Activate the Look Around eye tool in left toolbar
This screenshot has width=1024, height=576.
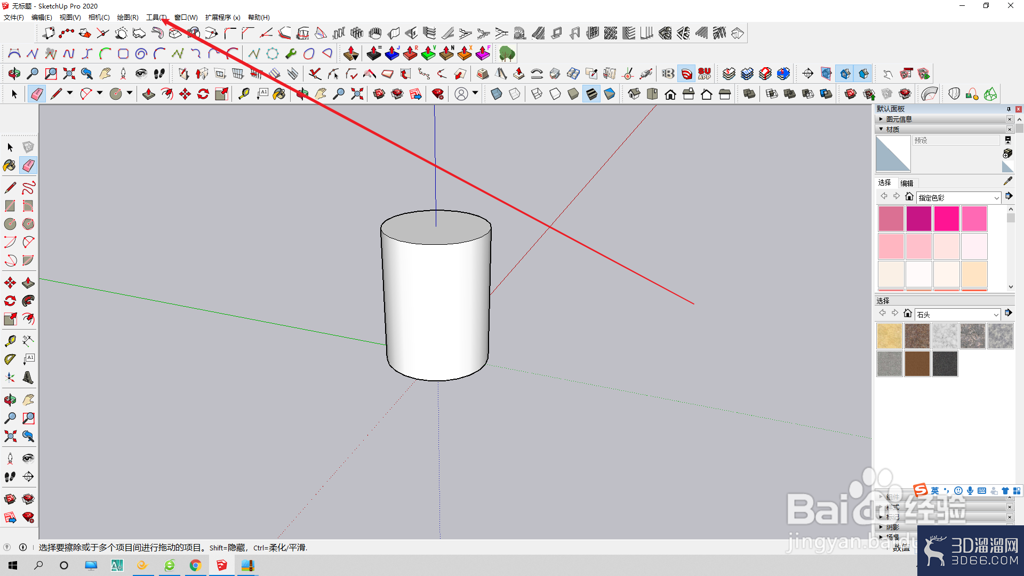coord(28,458)
